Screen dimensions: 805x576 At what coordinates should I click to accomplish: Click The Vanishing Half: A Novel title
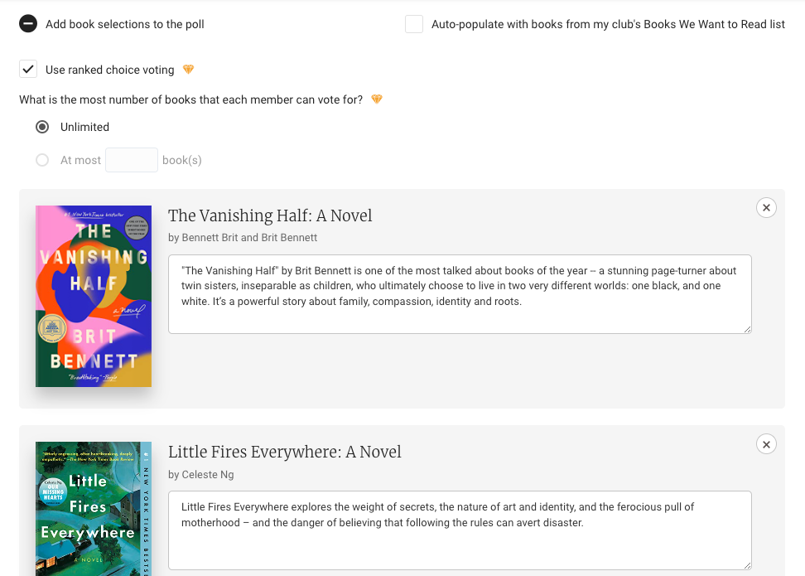pyautogui.click(x=270, y=215)
